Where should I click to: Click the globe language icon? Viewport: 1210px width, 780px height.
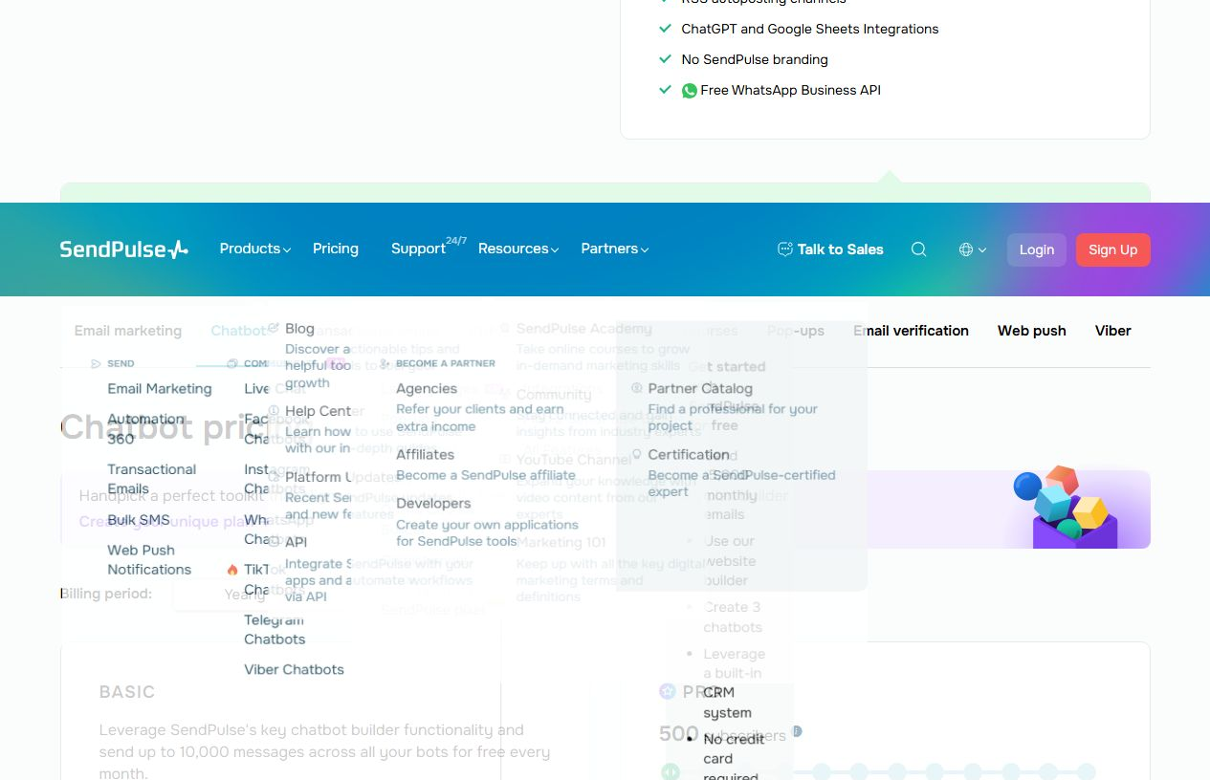(x=966, y=249)
